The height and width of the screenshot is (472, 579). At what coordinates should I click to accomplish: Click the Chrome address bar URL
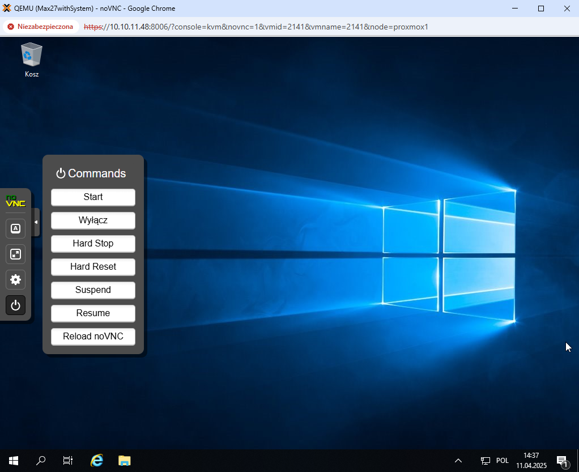click(x=256, y=27)
